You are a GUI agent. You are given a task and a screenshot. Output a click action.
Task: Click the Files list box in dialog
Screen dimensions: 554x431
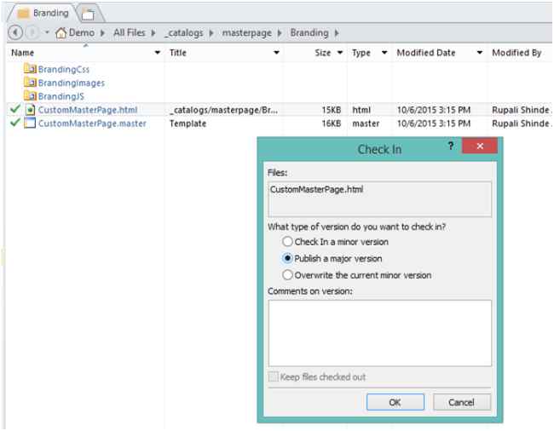[380, 199]
